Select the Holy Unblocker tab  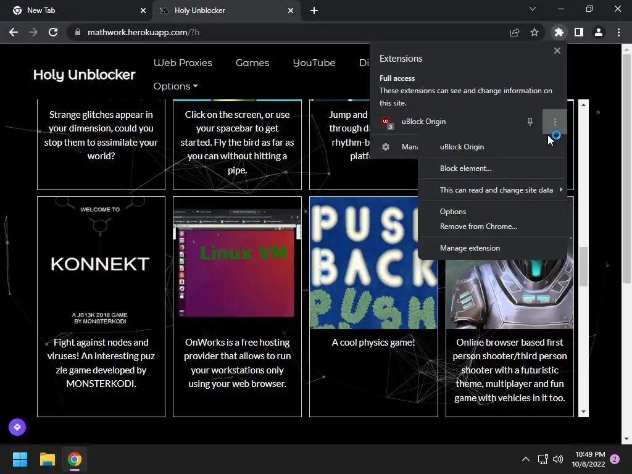(227, 10)
